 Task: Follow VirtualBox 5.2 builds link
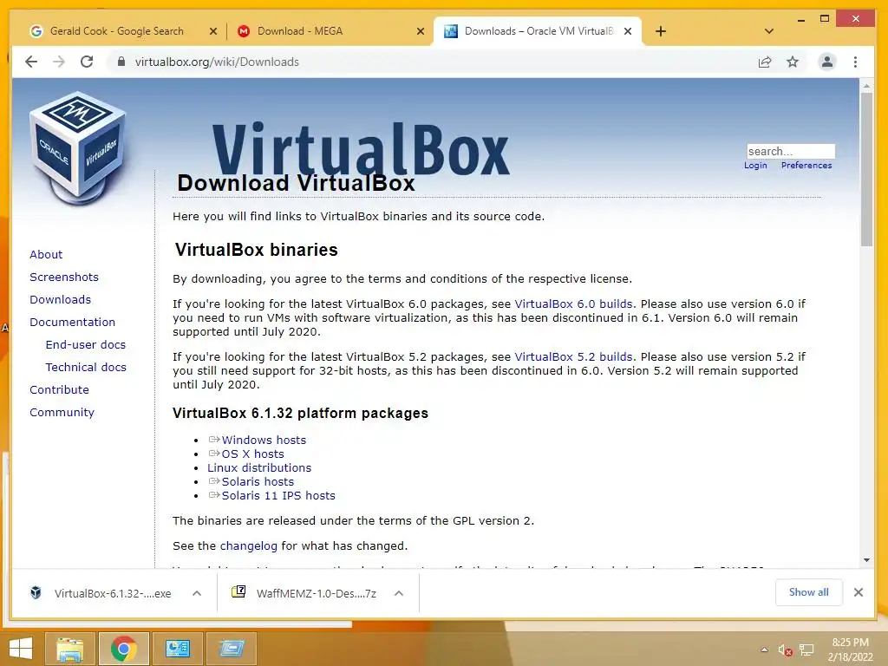(573, 356)
